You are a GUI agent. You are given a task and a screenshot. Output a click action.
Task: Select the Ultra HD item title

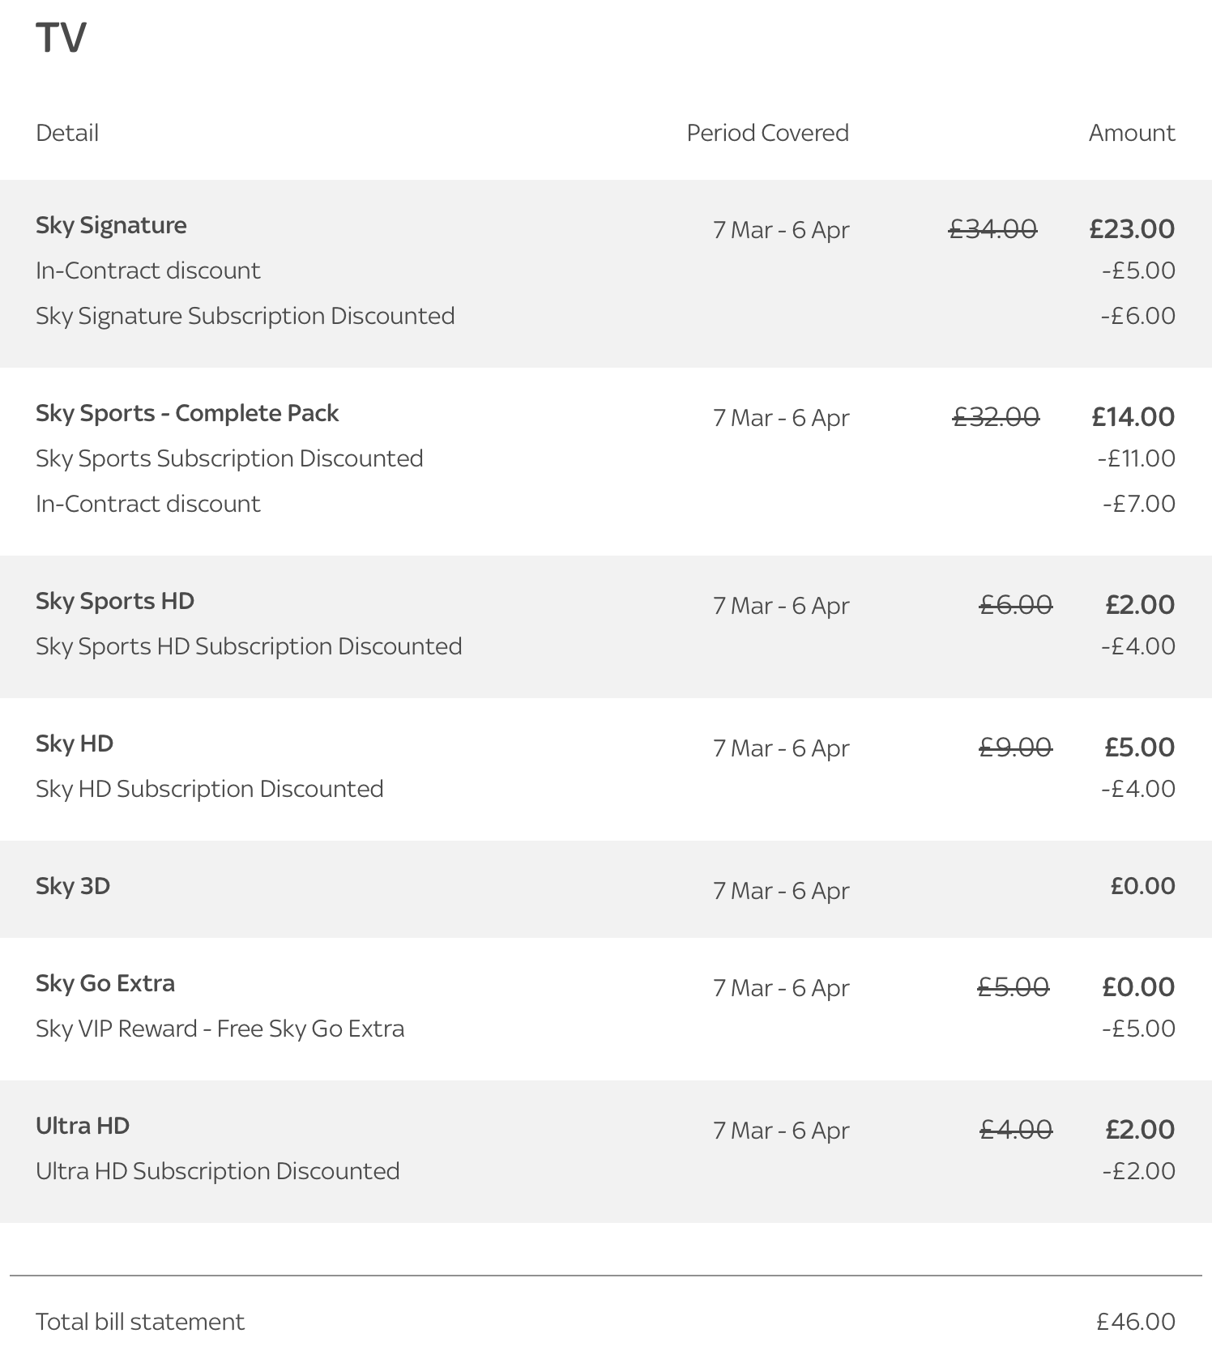tap(83, 1126)
